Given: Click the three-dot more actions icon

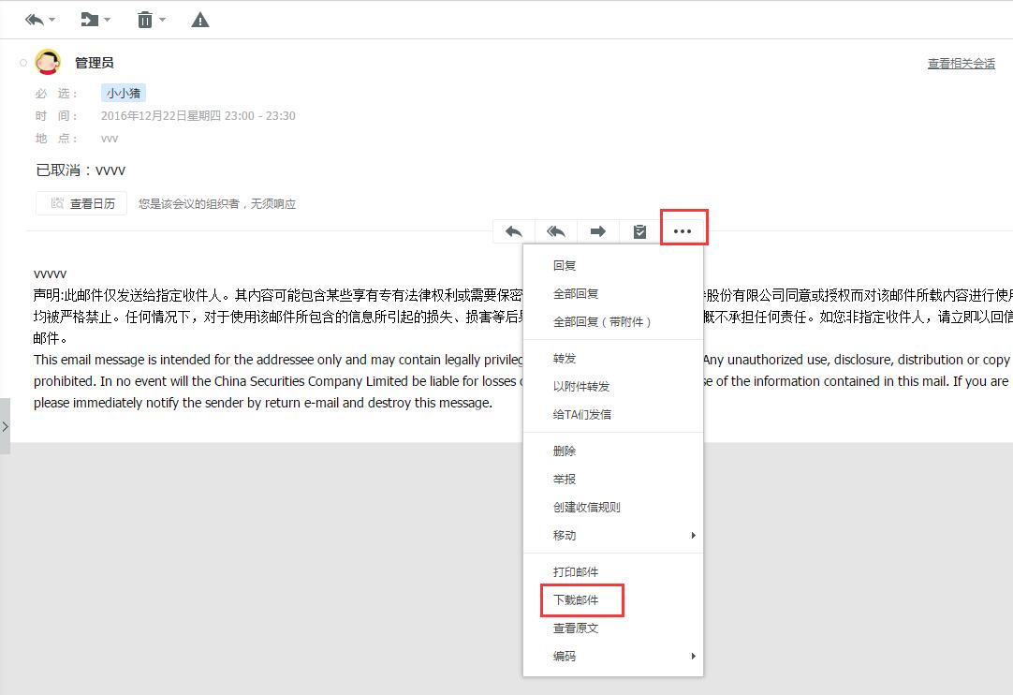Looking at the screenshot, I should pos(683,231).
